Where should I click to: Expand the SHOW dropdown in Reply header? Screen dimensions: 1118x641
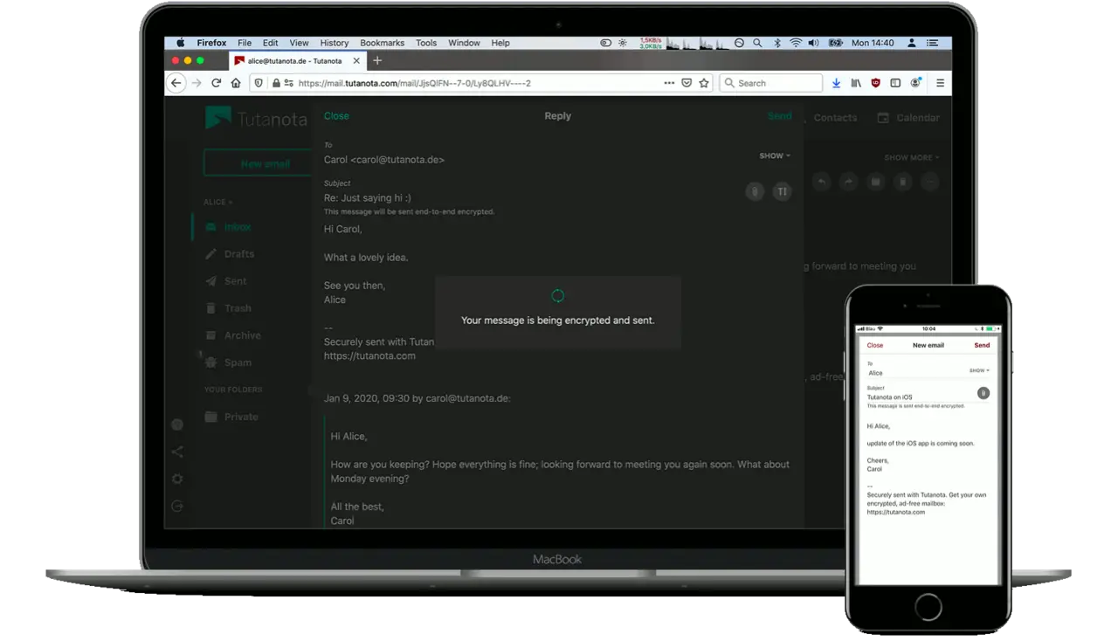(775, 155)
